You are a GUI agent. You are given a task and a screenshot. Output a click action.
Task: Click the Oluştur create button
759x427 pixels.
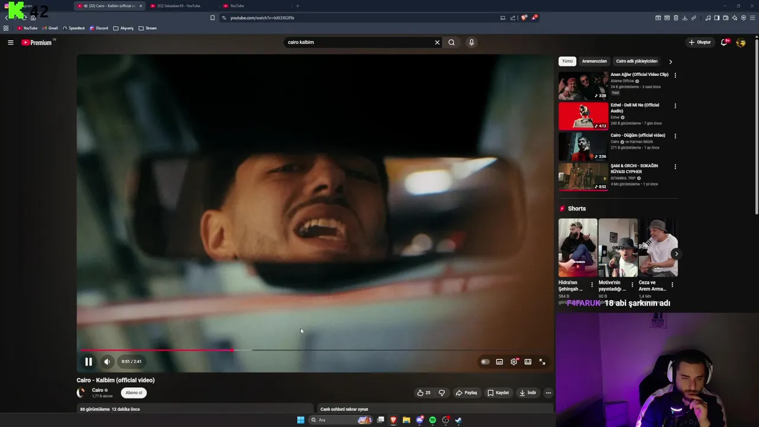pyautogui.click(x=700, y=42)
